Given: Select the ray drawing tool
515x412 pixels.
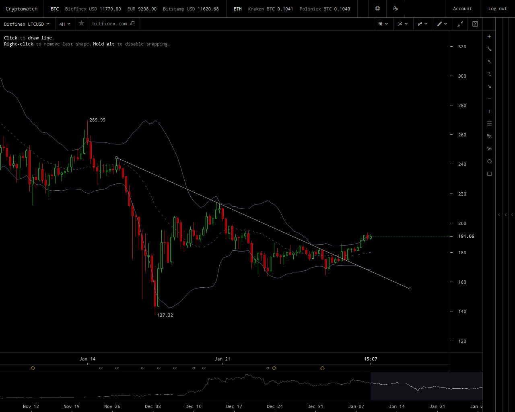Looking at the screenshot, I should (x=489, y=62).
